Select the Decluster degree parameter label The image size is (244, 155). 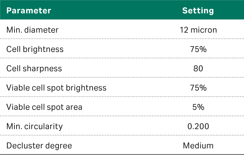click(39, 146)
